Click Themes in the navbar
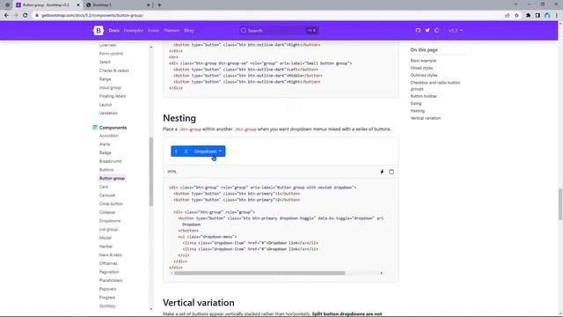Viewport: 563px width, 317px height. (x=172, y=31)
